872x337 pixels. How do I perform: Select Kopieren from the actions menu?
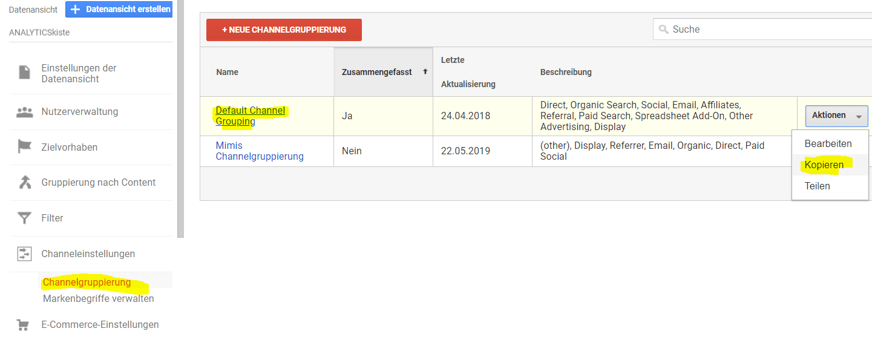[824, 165]
